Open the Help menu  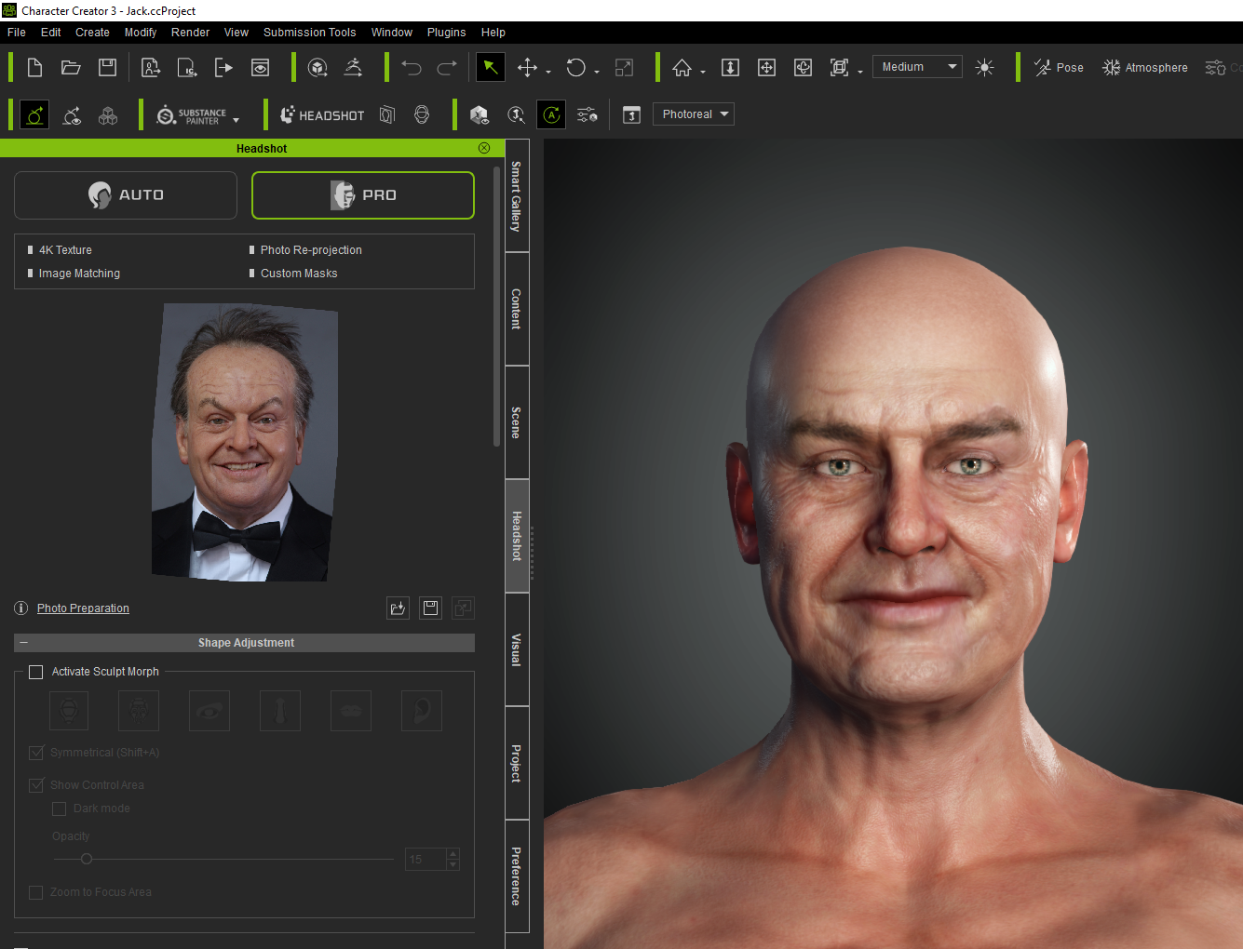tap(493, 33)
